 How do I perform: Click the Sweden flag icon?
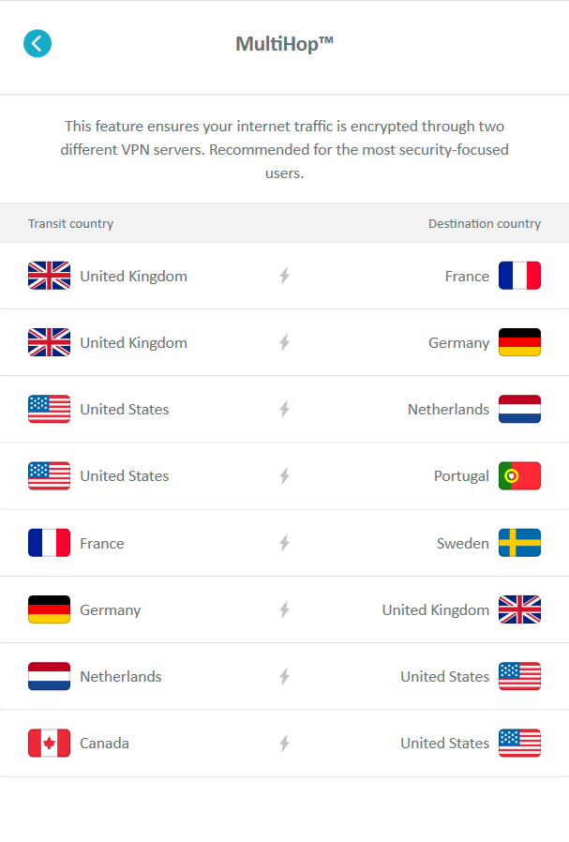click(519, 543)
